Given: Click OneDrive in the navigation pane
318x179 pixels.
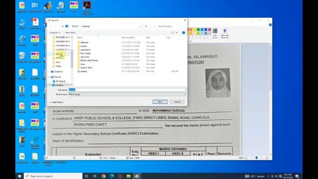Looking at the screenshot, I should [57, 72].
